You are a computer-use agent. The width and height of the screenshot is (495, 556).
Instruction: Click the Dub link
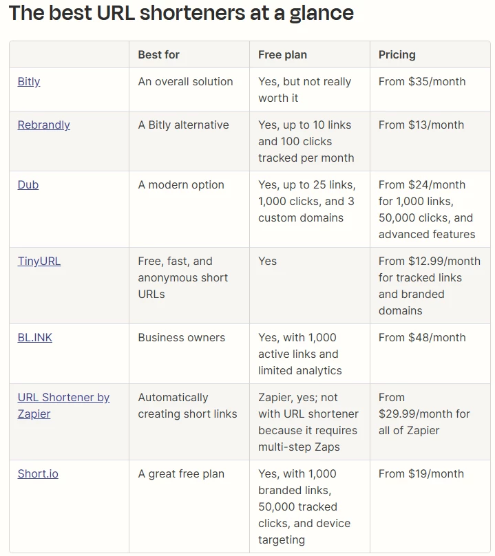point(28,184)
